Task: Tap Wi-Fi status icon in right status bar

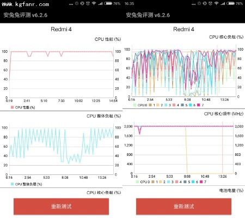Action: 216,3
